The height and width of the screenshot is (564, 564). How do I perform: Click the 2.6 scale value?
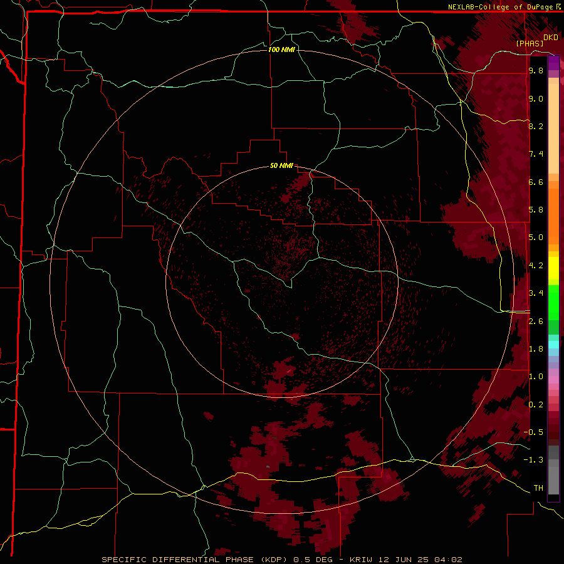[536, 321]
